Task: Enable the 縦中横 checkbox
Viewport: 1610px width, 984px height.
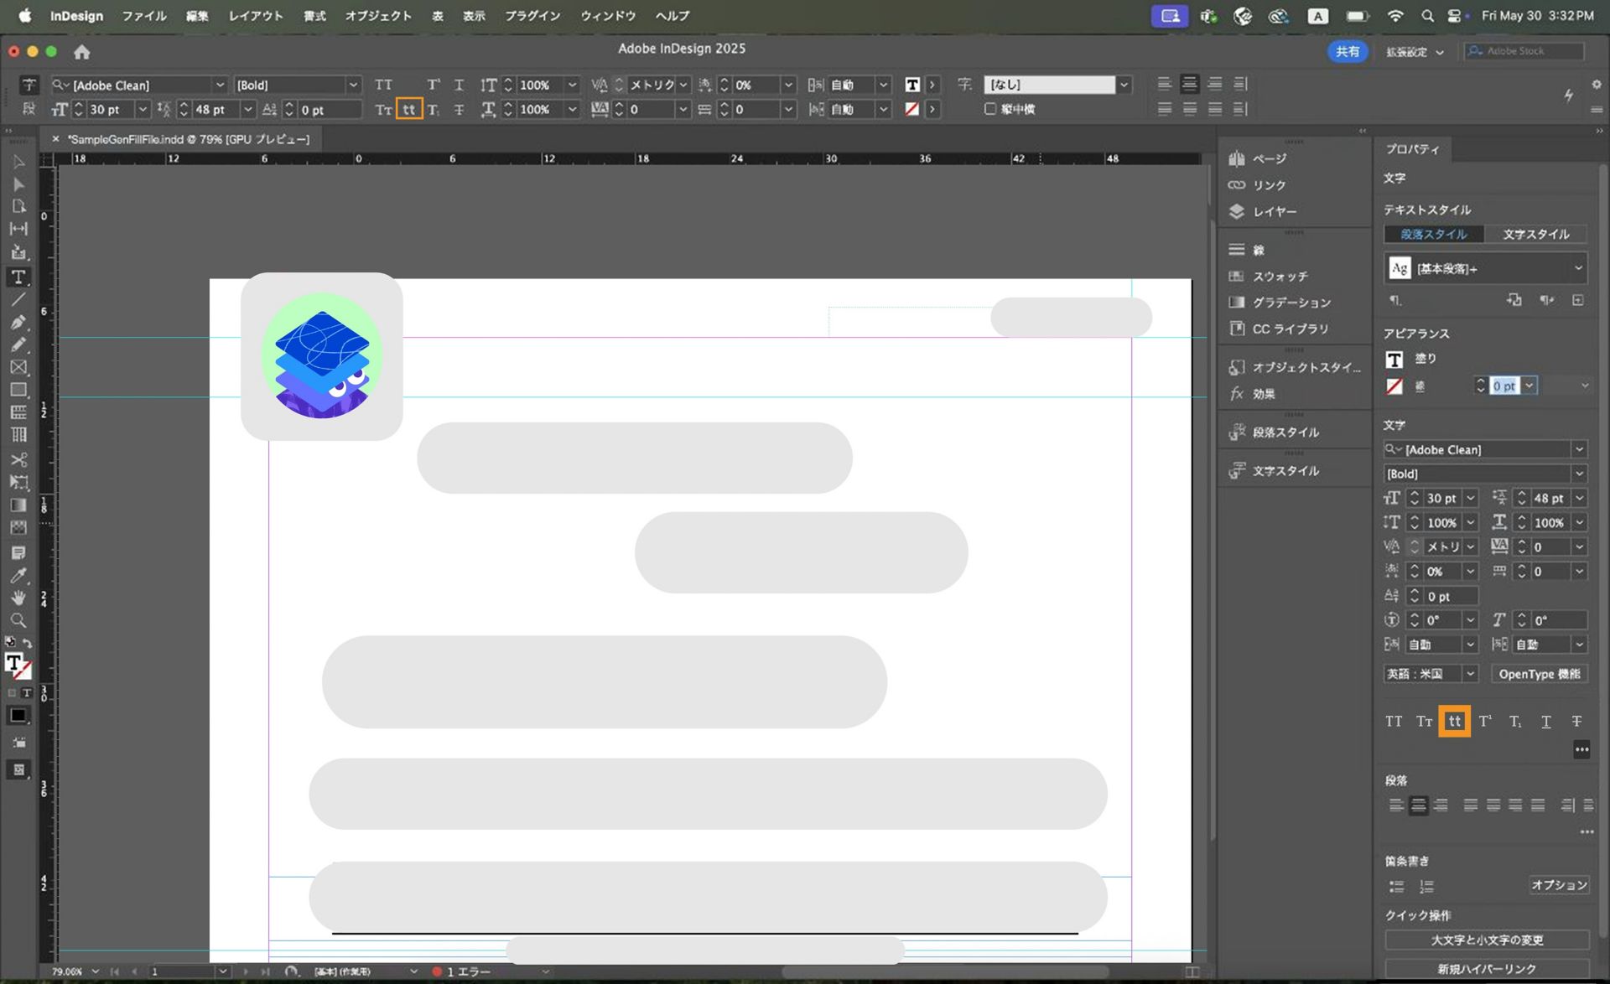Action: click(990, 109)
